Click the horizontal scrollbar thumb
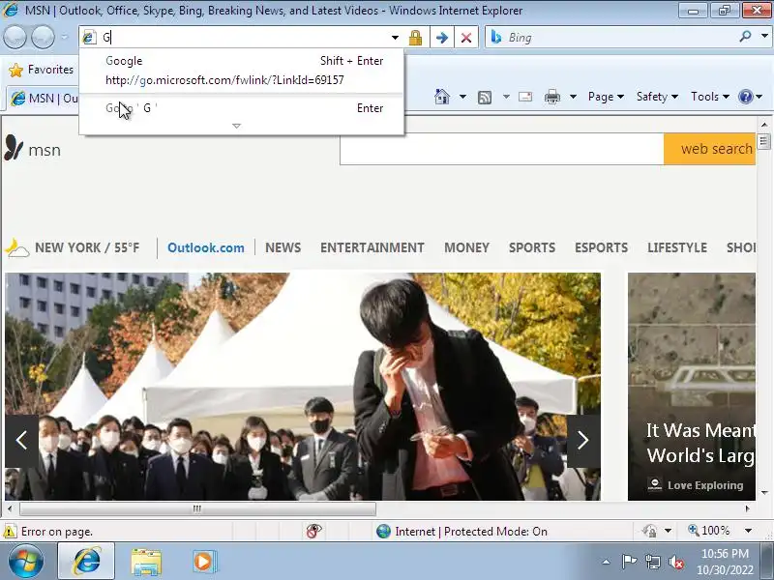The image size is (774, 580). (197, 508)
